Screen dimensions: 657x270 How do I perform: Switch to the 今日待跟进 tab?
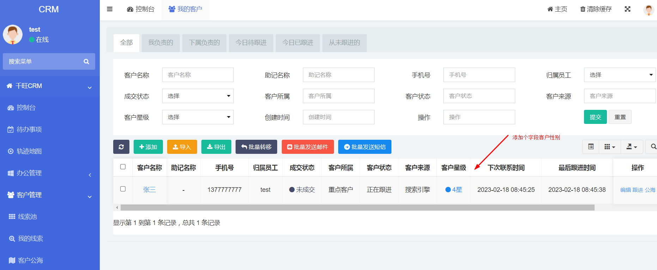[x=251, y=43]
